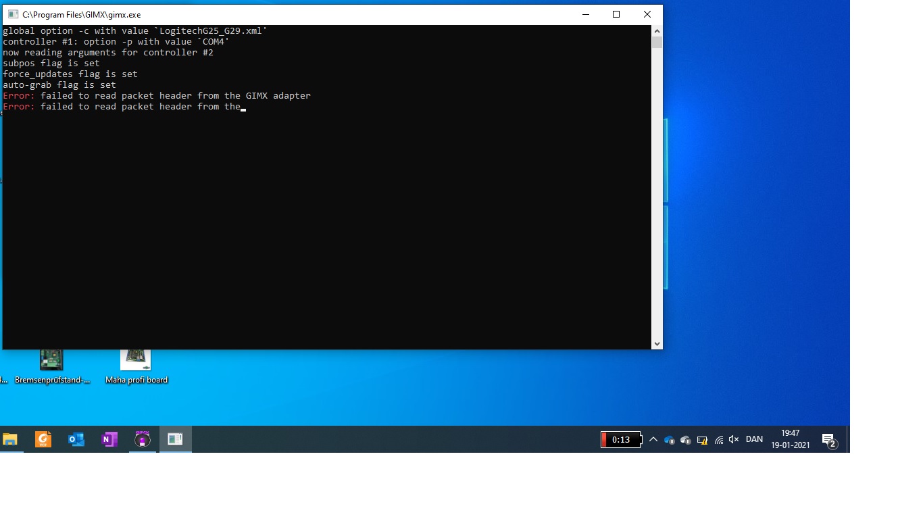
Task: Show hidden system tray icons
Action: coord(653,440)
